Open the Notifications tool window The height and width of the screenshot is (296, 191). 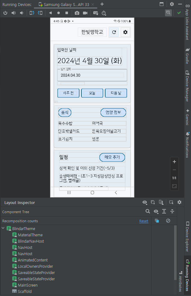click(x=187, y=145)
